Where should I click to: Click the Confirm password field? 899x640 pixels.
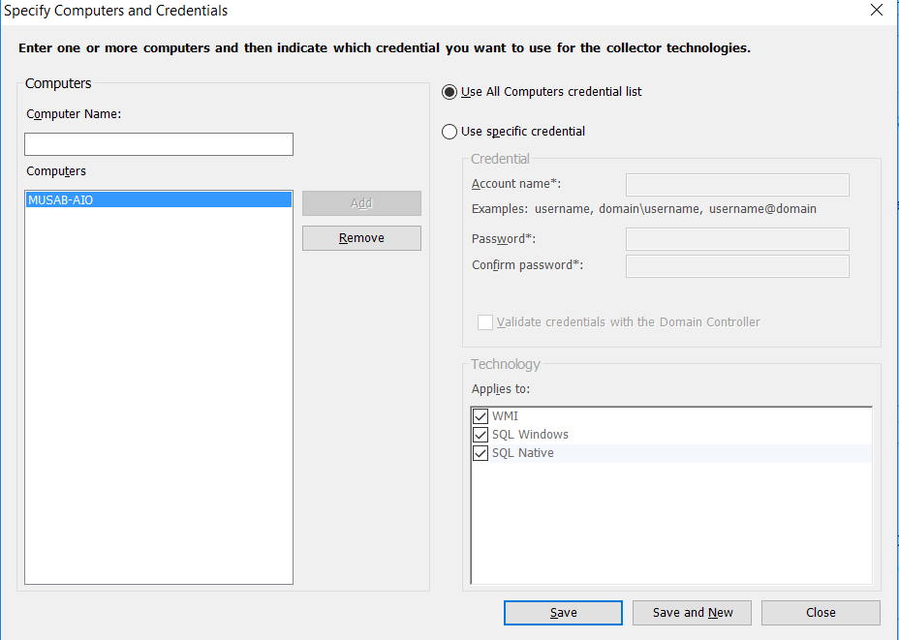737,266
